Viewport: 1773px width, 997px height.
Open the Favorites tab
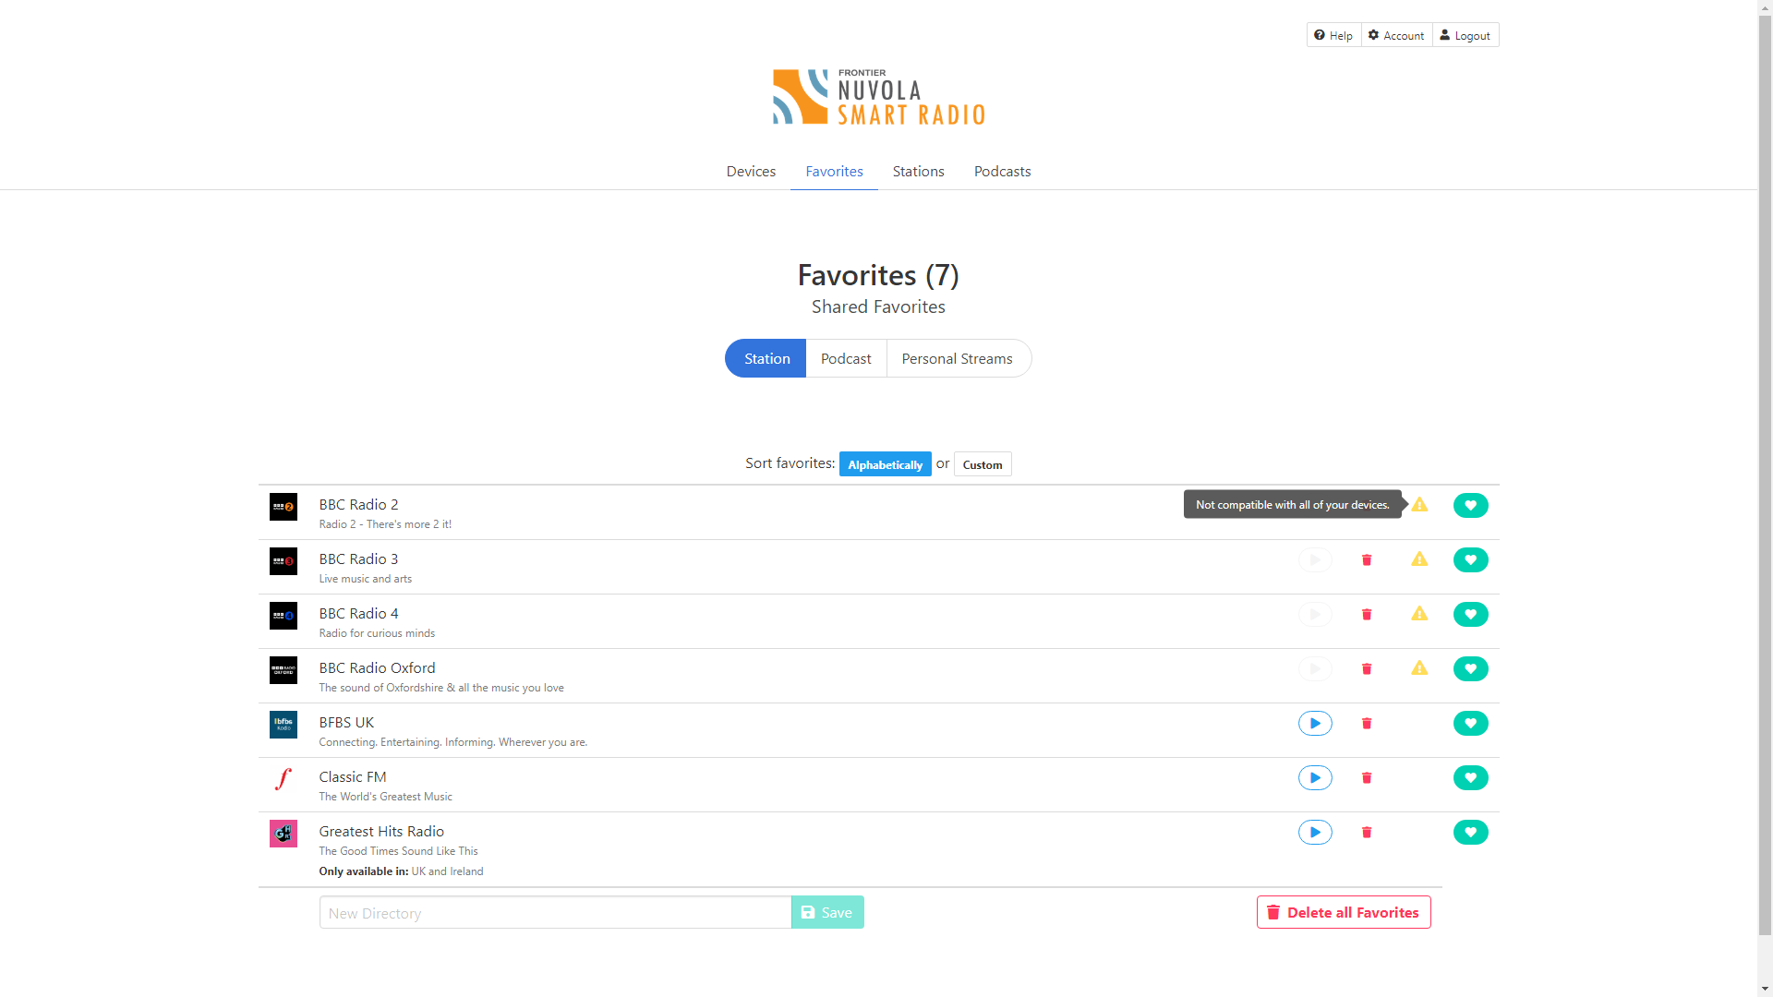click(x=834, y=172)
